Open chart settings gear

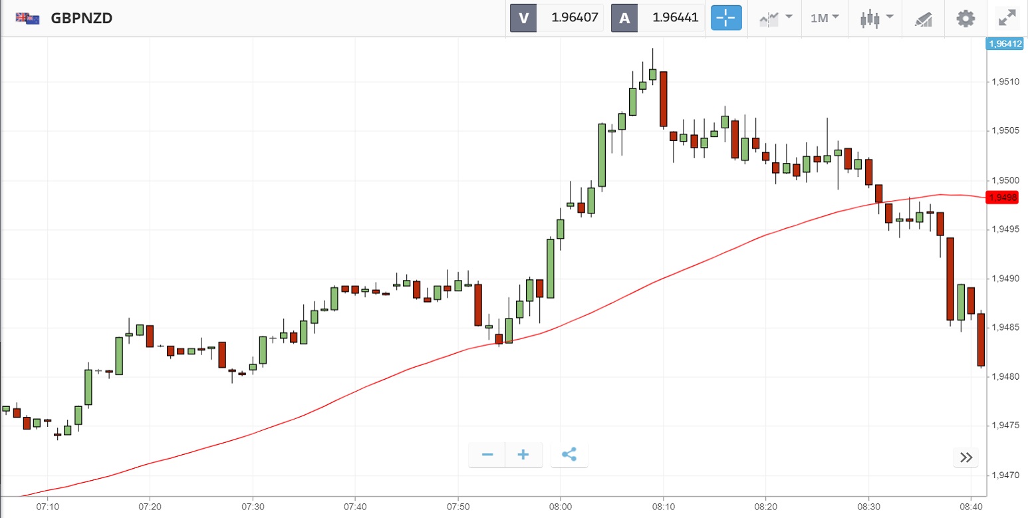(965, 18)
